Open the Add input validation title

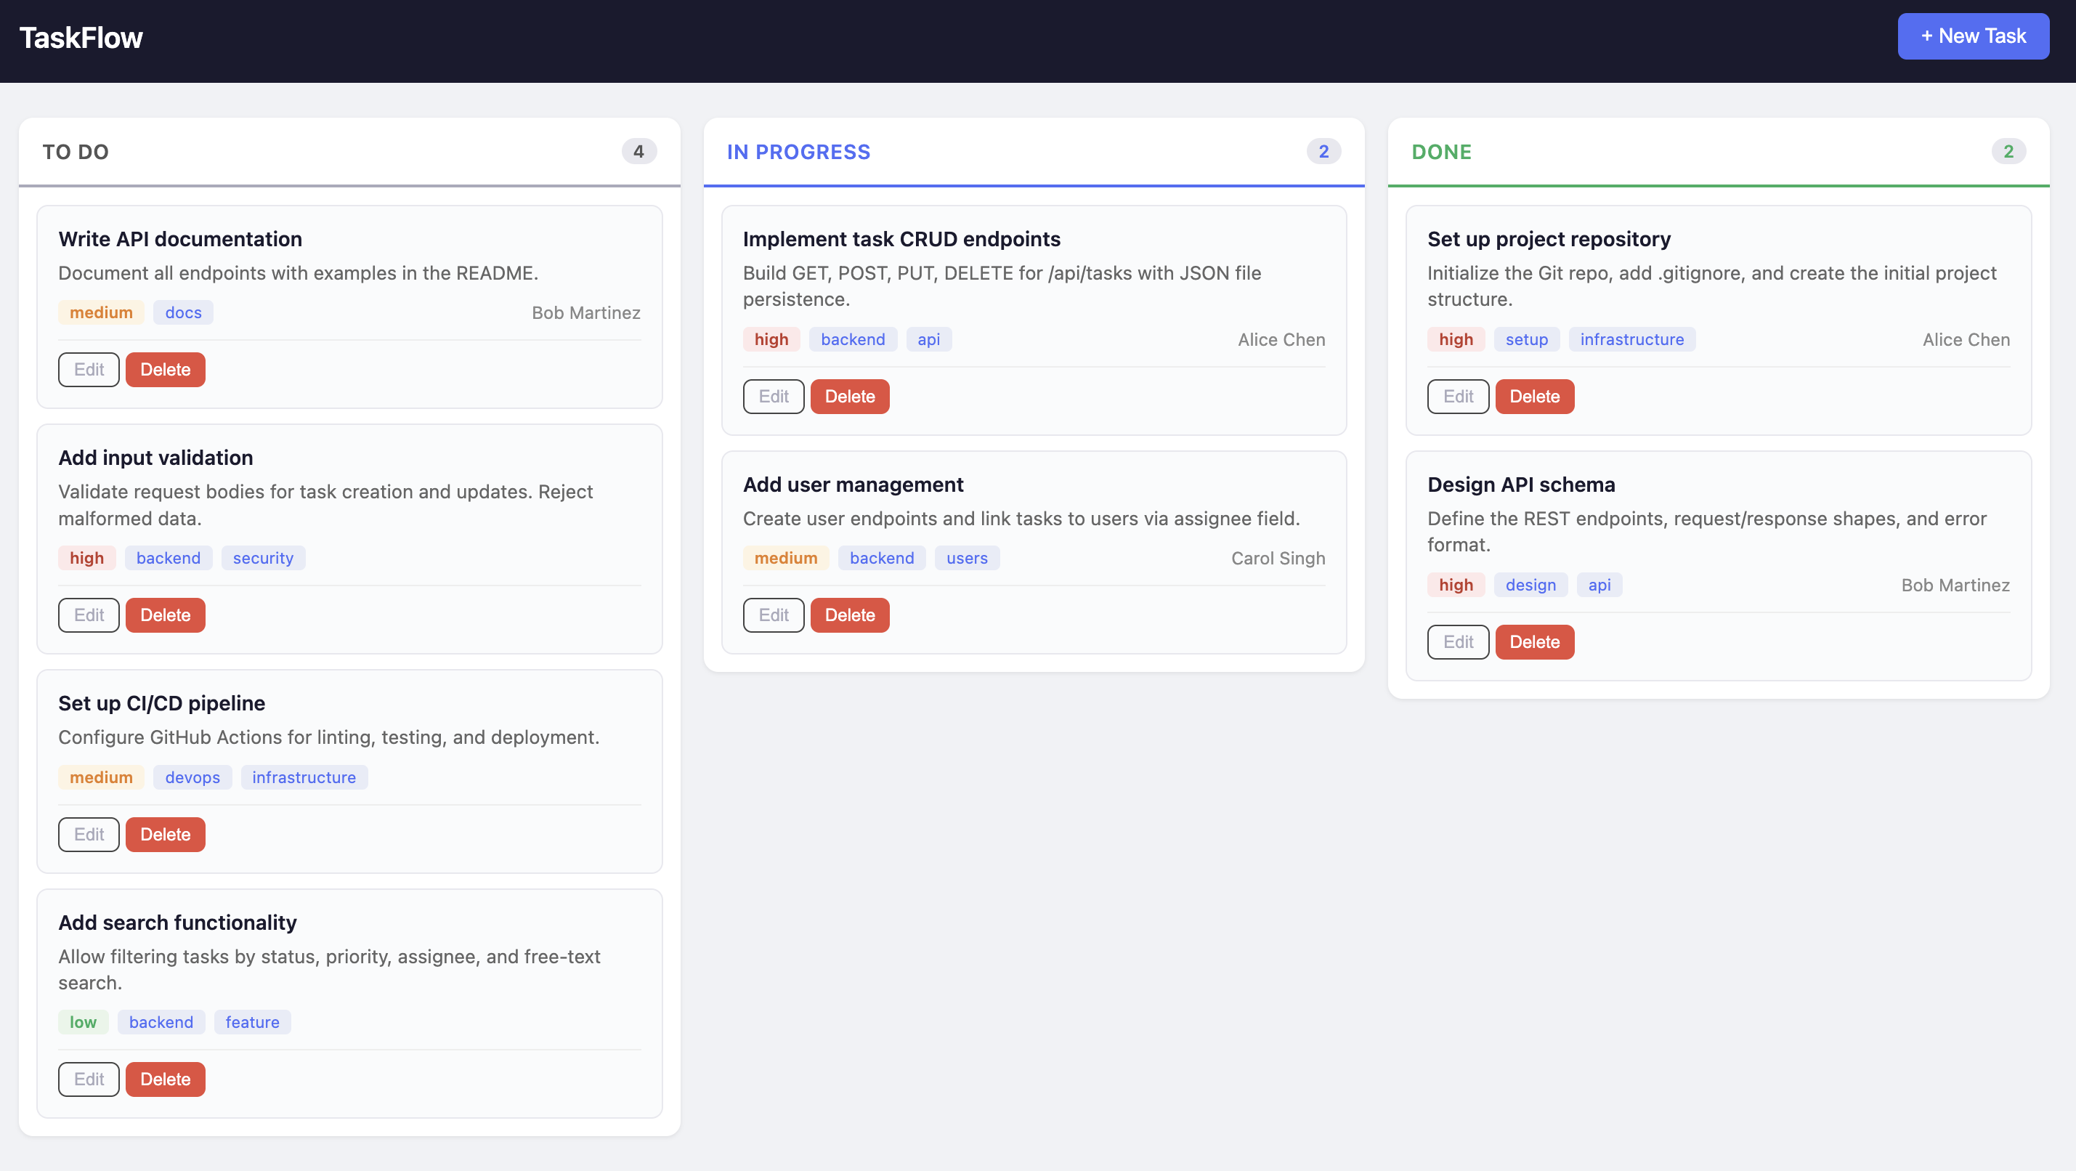[155, 458]
